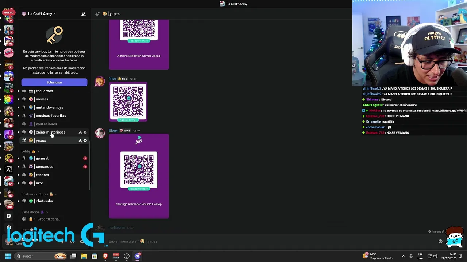Open Brave browser from the taskbar

105,256
